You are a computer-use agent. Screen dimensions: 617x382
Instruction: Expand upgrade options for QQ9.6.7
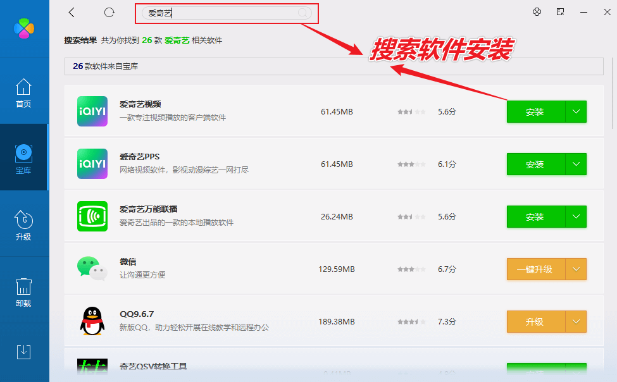[576, 321]
